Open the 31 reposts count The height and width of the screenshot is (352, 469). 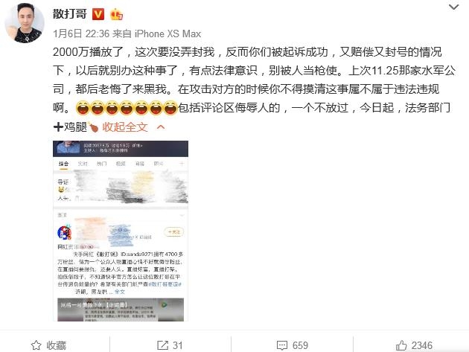pos(178,345)
